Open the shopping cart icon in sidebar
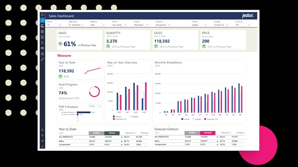 click(42, 37)
